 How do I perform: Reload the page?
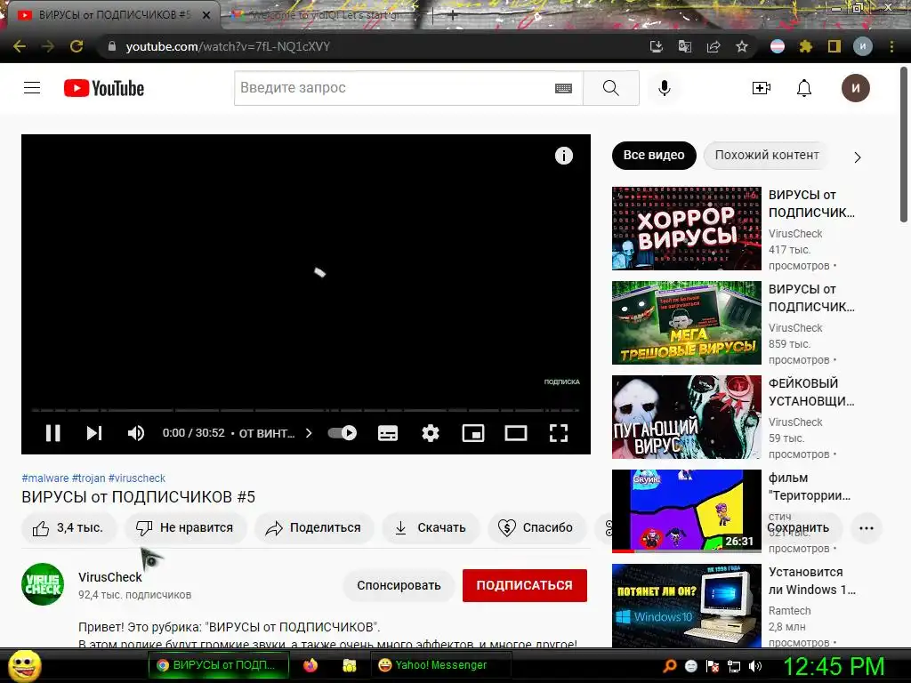[x=77, y=46]
